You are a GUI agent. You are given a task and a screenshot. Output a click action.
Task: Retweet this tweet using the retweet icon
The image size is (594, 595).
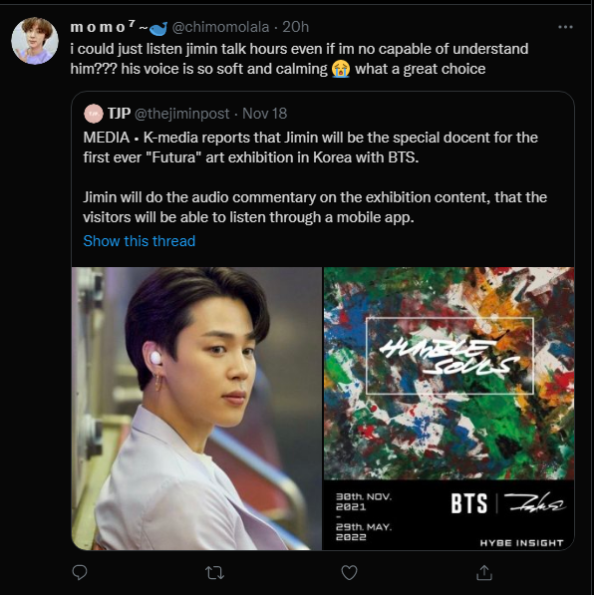coord(214,573)
